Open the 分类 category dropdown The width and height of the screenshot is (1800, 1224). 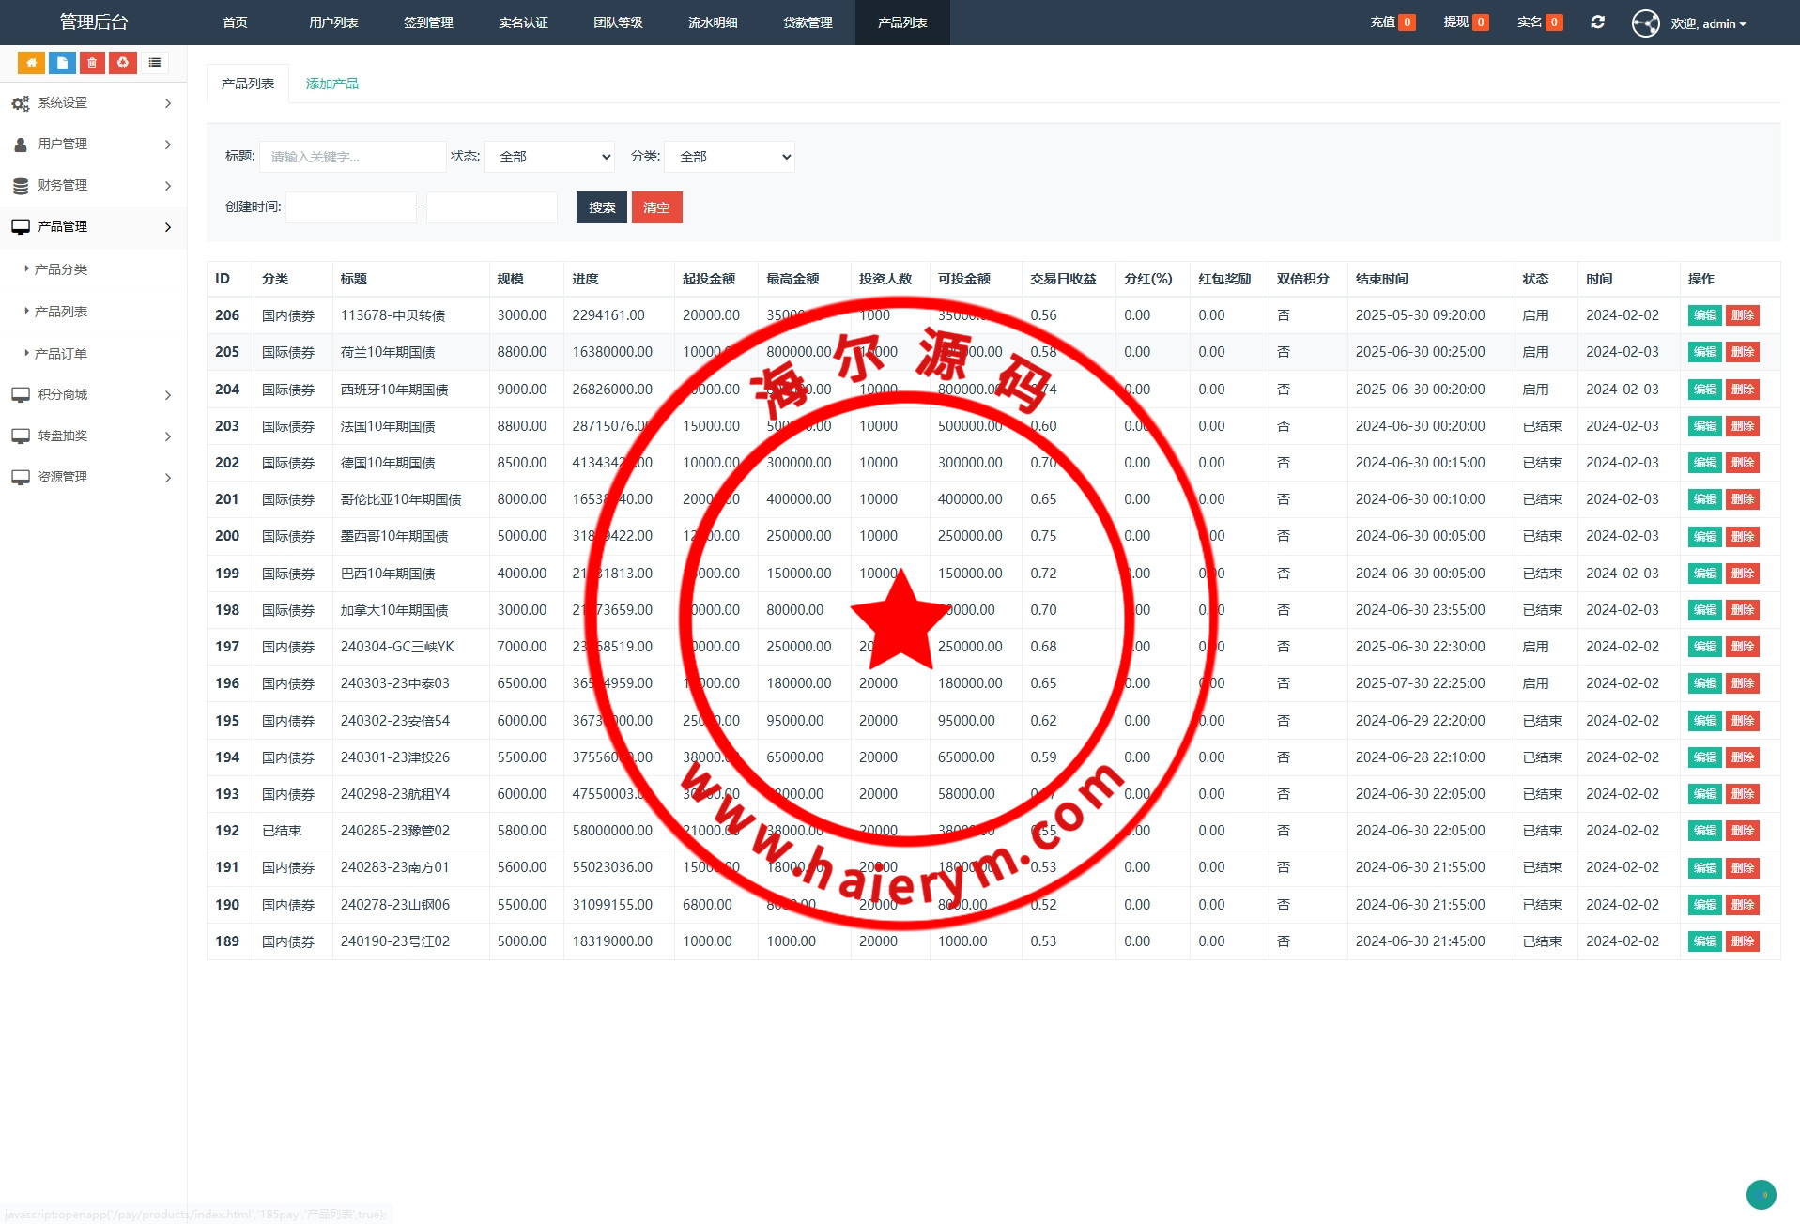(730, 157)
